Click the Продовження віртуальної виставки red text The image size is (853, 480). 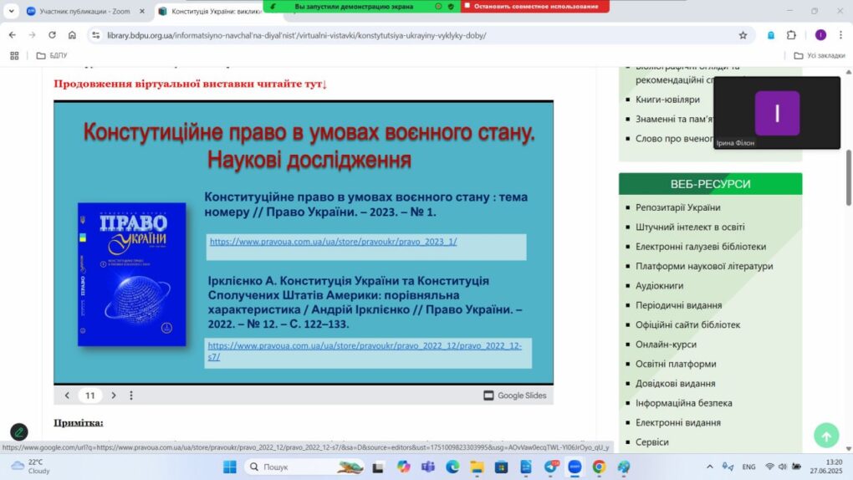(190, 84)
